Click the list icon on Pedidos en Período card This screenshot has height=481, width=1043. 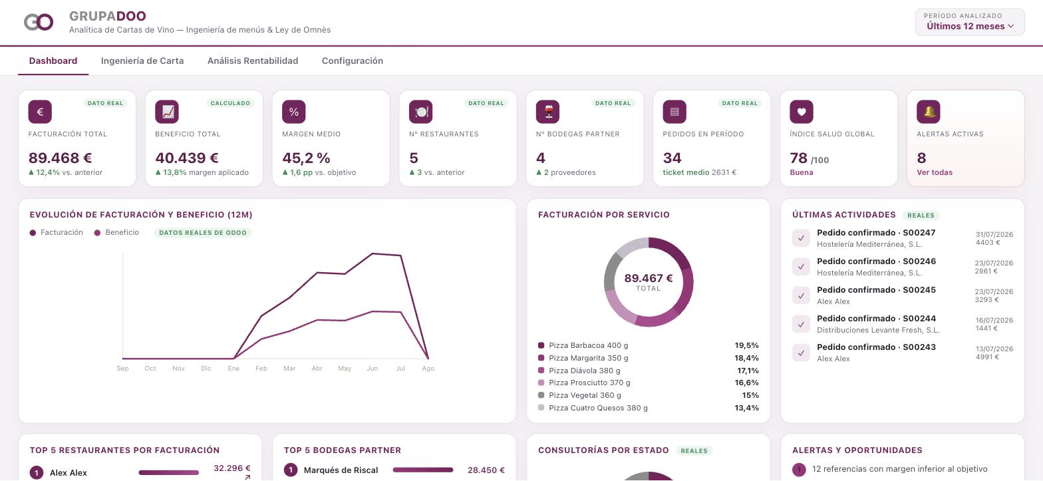point(674,112)
